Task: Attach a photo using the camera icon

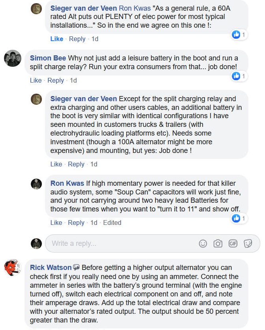Action: coord(218,243)
